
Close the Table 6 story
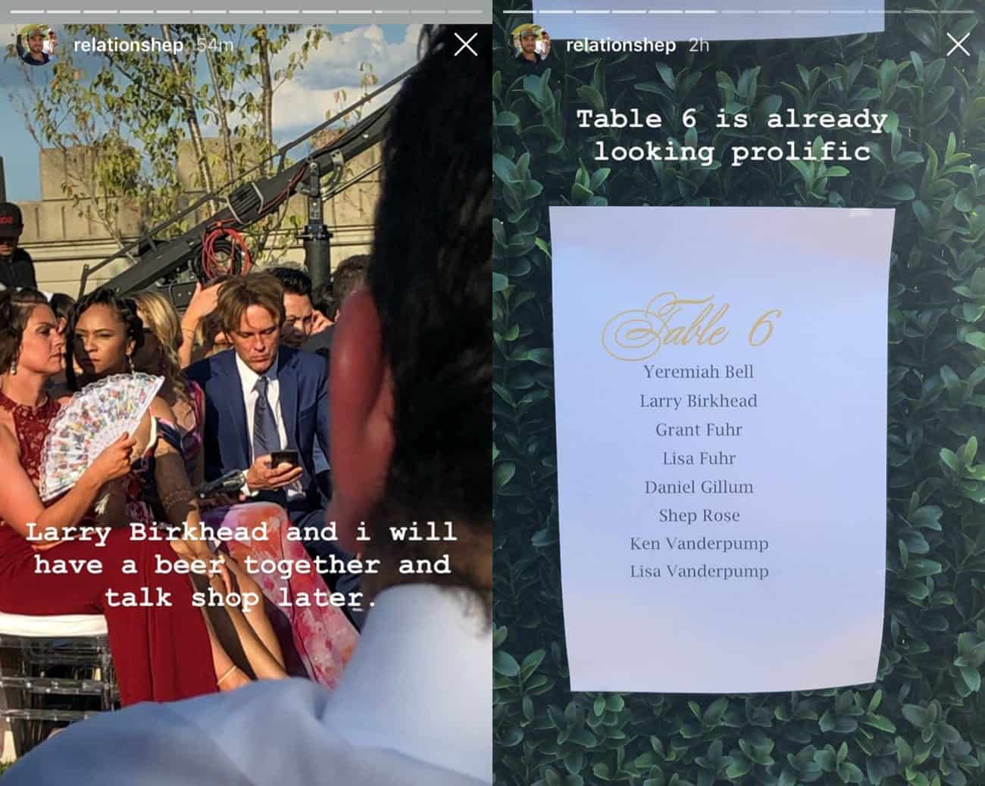pos(958,45)
